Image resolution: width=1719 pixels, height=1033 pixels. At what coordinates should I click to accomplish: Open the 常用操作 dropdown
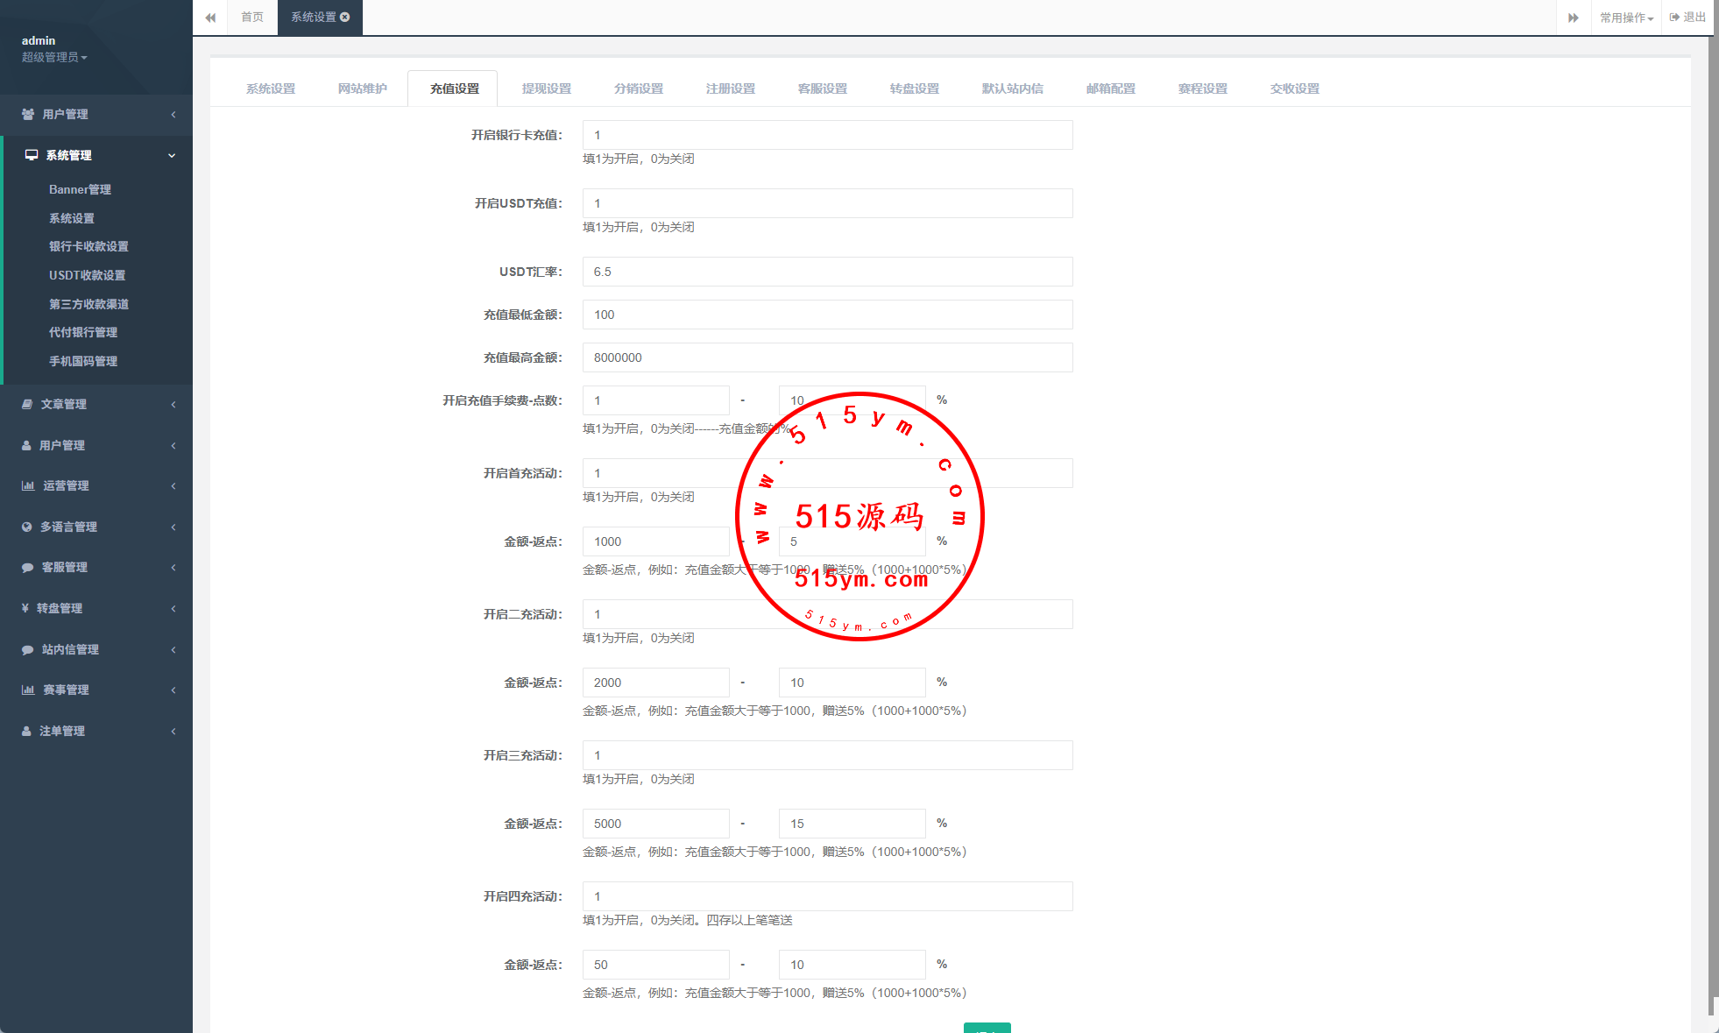[x=1626, y=18]
